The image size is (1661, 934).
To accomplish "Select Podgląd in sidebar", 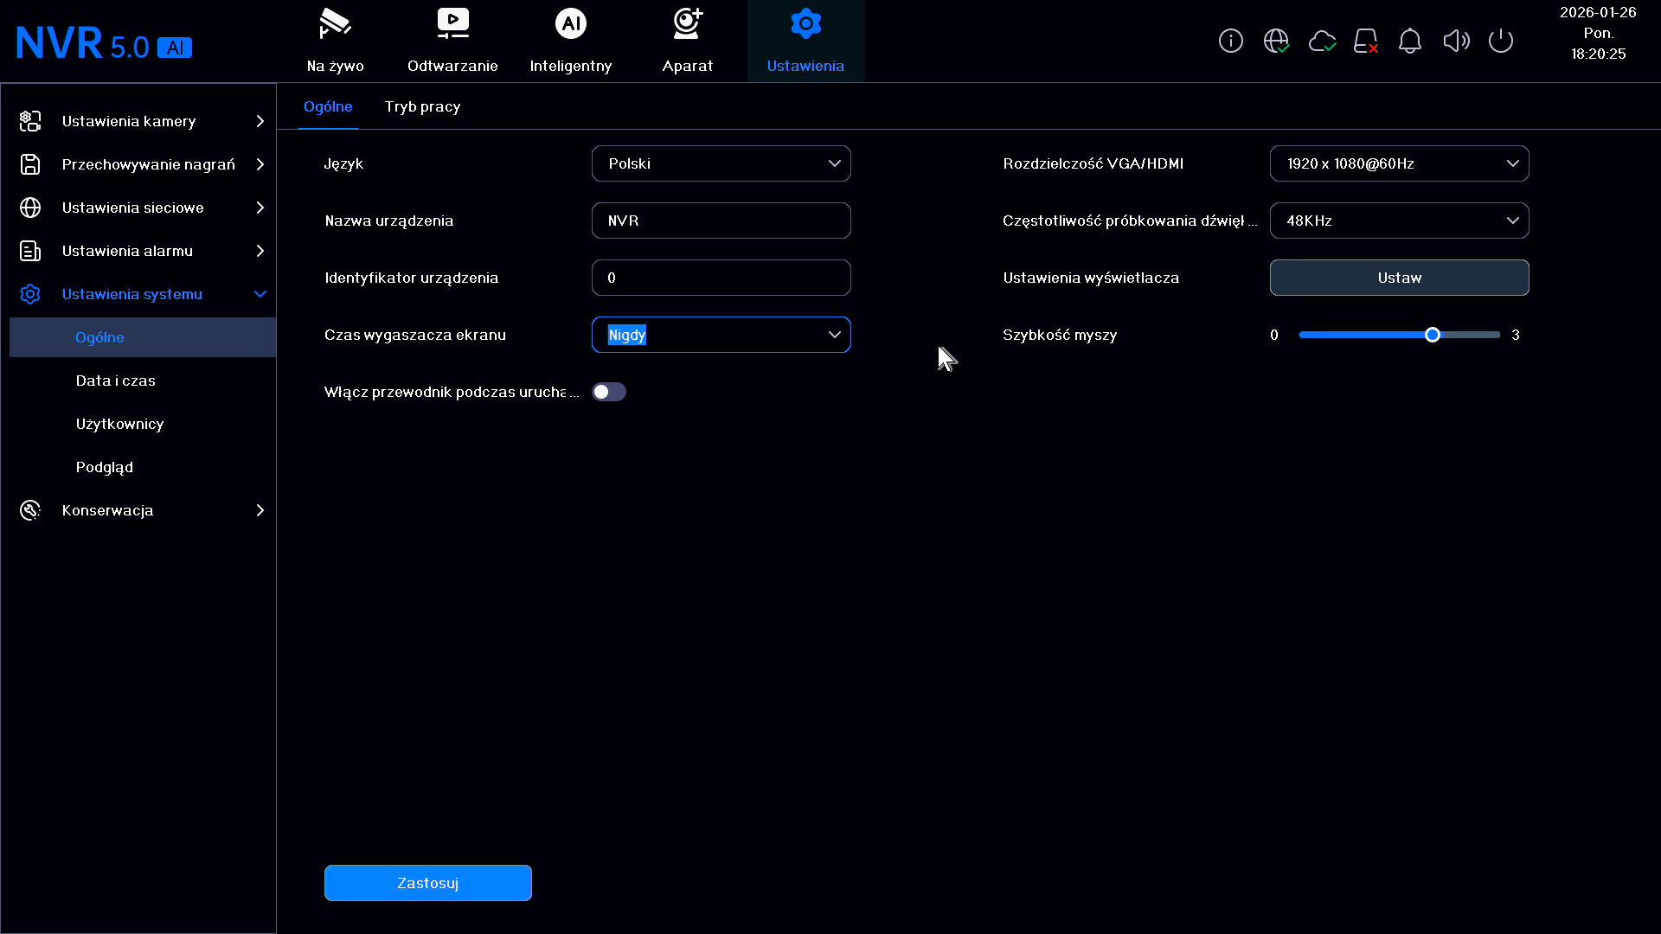I will pos(105,467).
